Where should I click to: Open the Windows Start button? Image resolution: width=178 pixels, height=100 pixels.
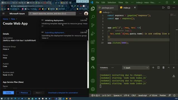point(2,99)
